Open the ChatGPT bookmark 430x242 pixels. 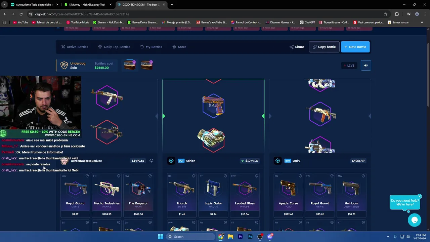coord(307,22)
